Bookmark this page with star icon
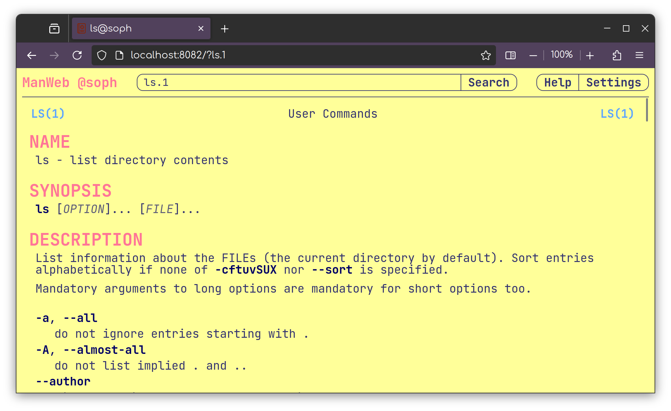671x411 pixels. pyautogui.click(x=486, y=56)
